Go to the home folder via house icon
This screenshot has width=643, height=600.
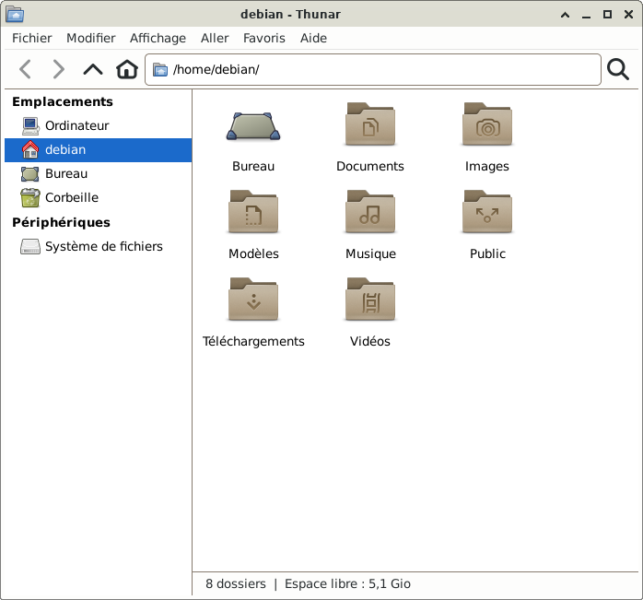pos(127,69)
